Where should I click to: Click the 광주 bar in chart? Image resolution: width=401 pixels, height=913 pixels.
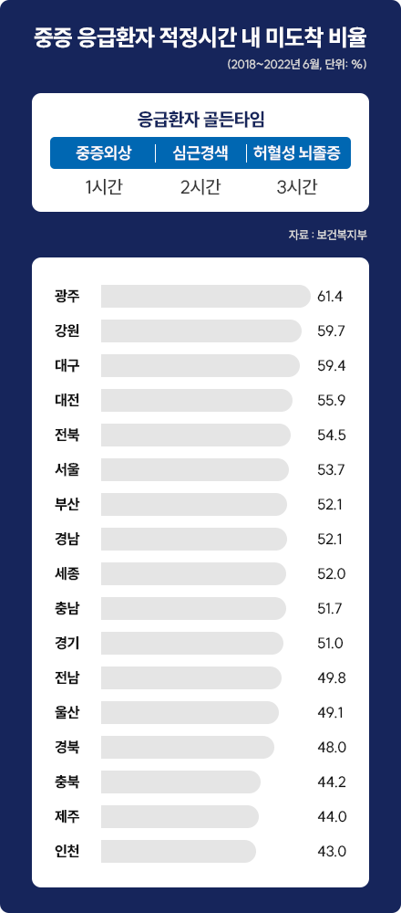tap(206, 297)
